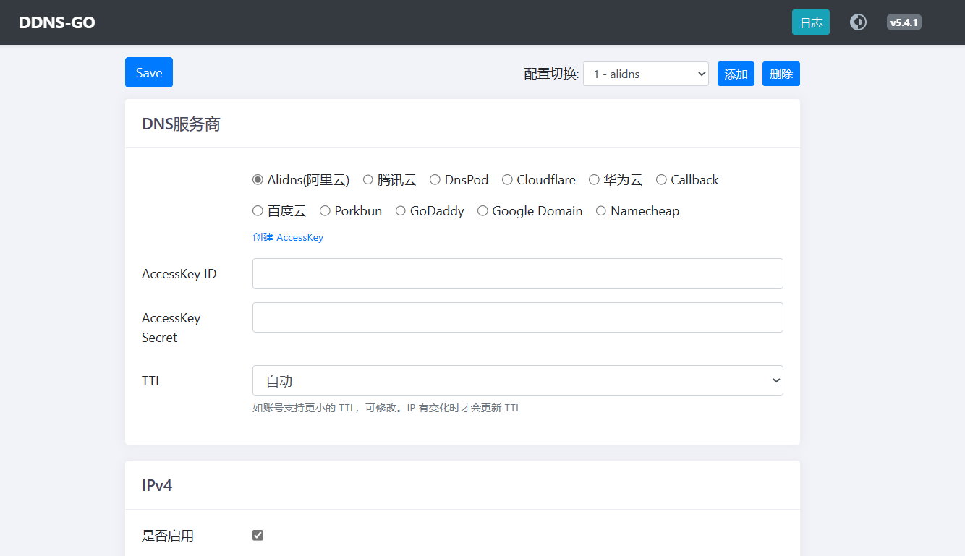965x556 pixels.
Task: Select the Callback provider option
Action: click(660, 179)
